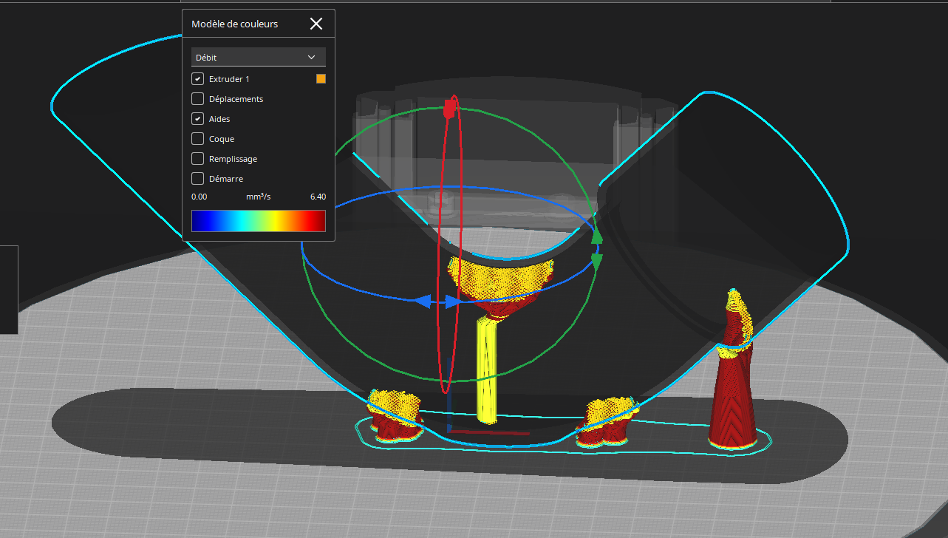Image resolution: width=948 pixels, height=538 pixels.
Task: Click the green double-arrow rotation handle
Action: pyautogui.click(x=597, y=248)
